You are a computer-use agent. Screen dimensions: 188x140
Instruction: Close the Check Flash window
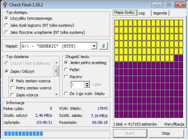pos(180,5)
